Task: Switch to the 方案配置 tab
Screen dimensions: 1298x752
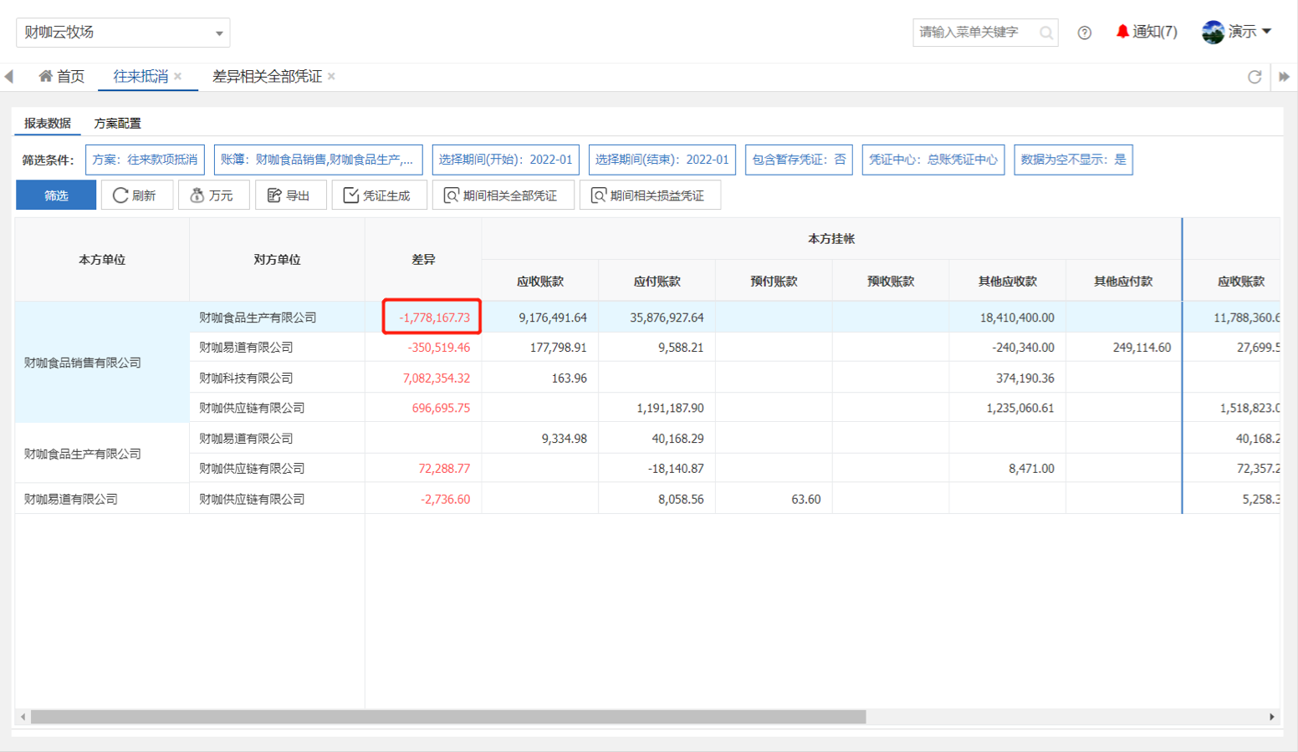Action: [x=117, y=123]
